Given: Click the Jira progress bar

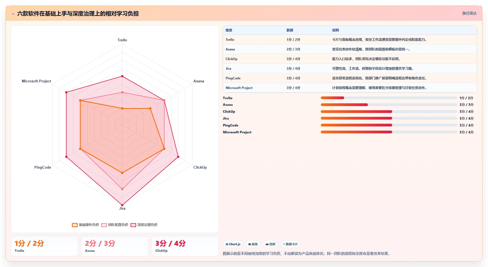Looking at the screenshot, I should click(389, 118).
